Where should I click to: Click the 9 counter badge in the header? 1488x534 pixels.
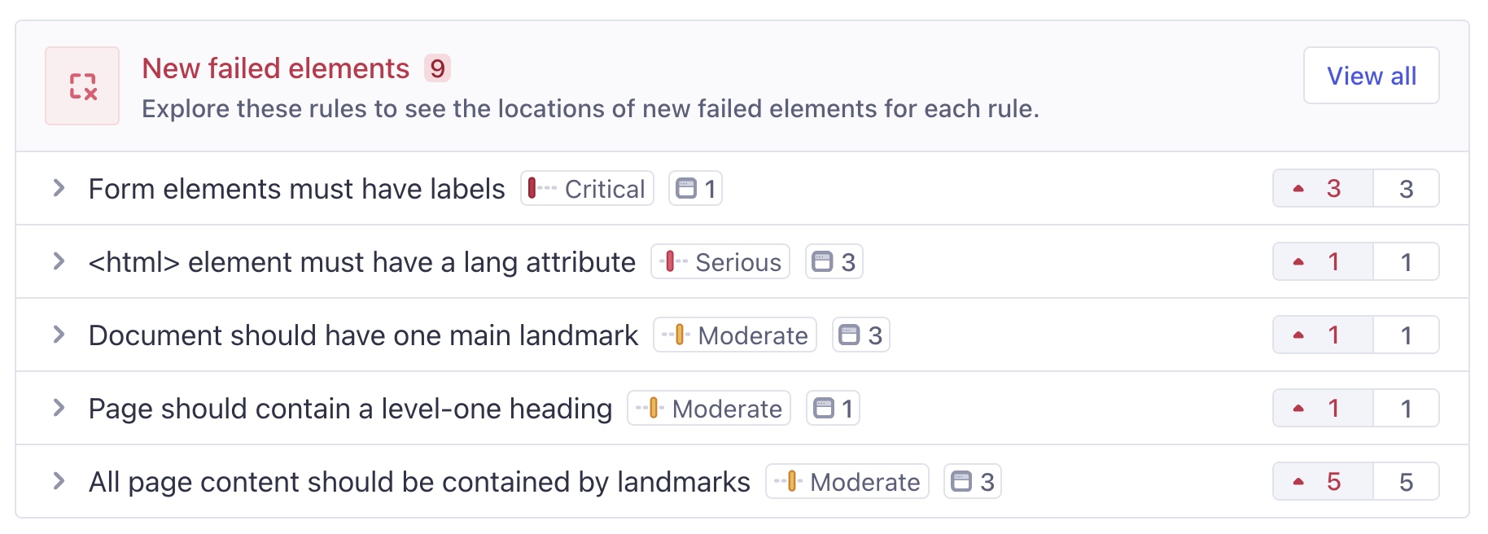point(437,69)
